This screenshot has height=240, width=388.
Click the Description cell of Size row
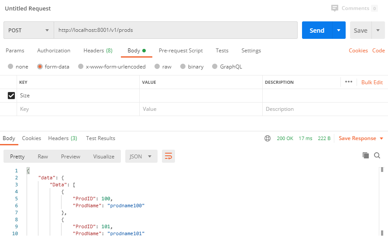coord(325,96)
